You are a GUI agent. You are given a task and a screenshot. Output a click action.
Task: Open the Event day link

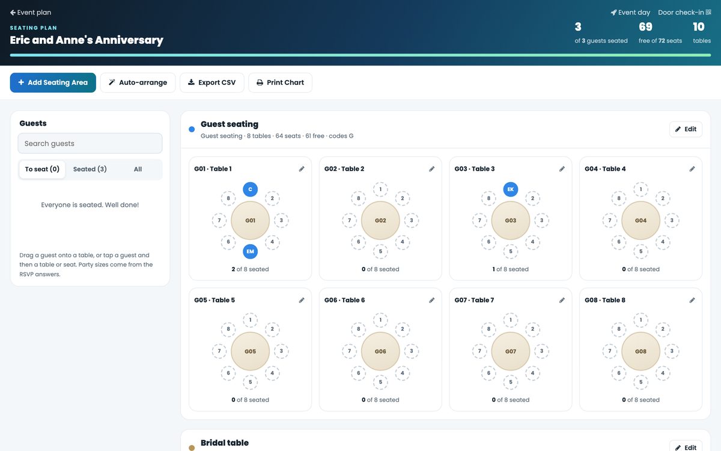(630, 13)
